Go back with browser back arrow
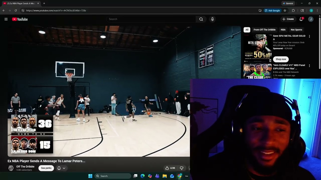 click(4, 10)
